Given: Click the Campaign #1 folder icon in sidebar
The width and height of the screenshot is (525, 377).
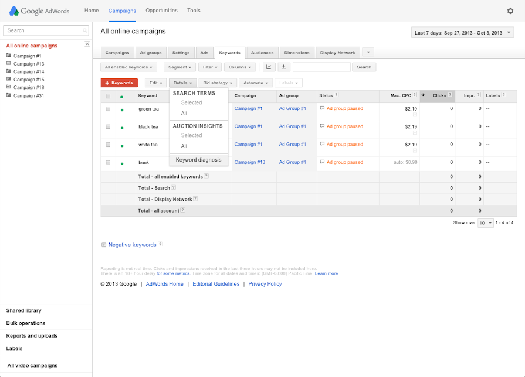Looking at the screenshot, I should [x=9, y=56].
